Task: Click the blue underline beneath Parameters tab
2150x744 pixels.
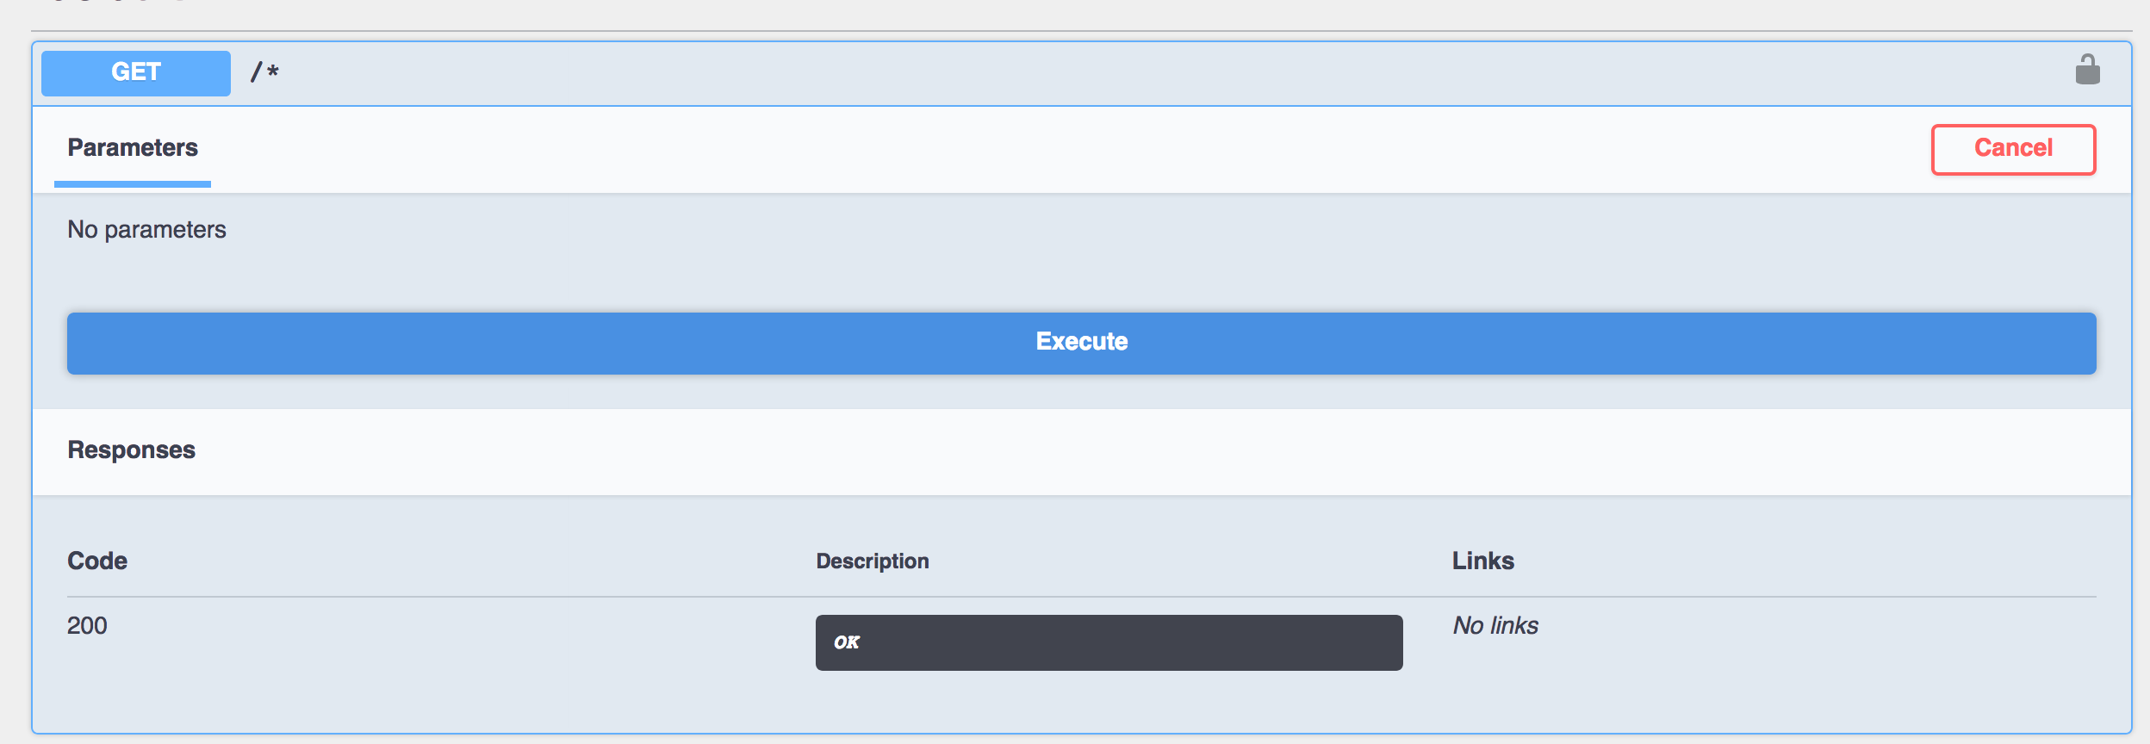Action: [x=133, y=183]
